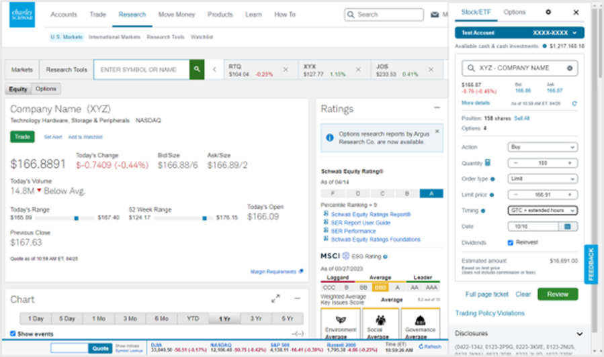Image resolution: width=604 pixels, height=357 pixels.
Task: Click the mail envelope icon
Action: [435, 14]
